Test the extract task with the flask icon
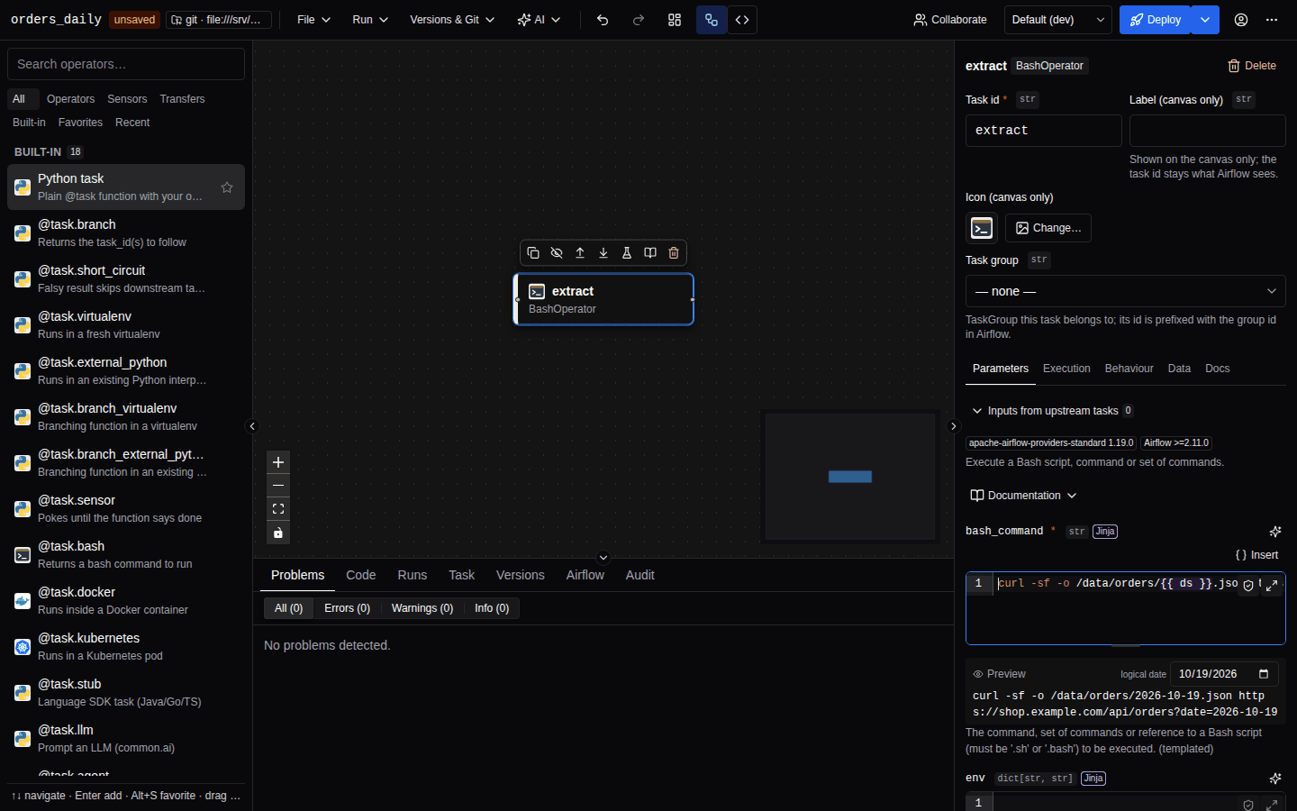Viewport: 1297px width, 811px height. pyautogui.click(x=627, y=253)
